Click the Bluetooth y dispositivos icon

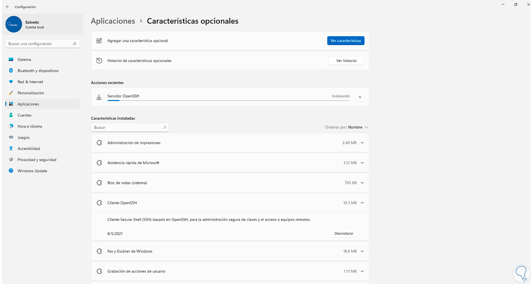point(11,71)
